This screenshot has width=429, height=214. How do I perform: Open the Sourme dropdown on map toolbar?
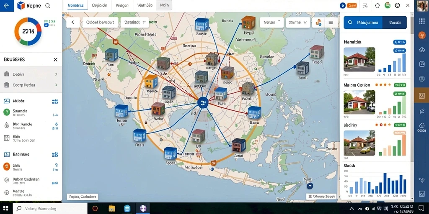click(x=298, y=23)
